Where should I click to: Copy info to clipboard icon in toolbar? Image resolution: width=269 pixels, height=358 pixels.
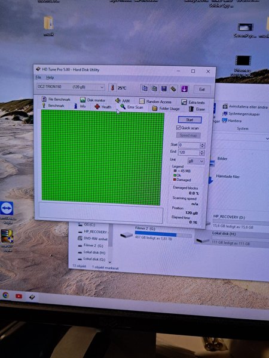point(144,88)
